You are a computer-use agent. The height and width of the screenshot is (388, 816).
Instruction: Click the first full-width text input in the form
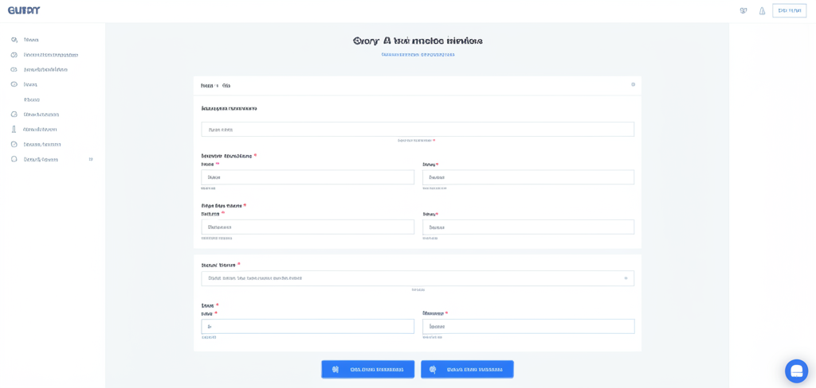click(417, 130)
